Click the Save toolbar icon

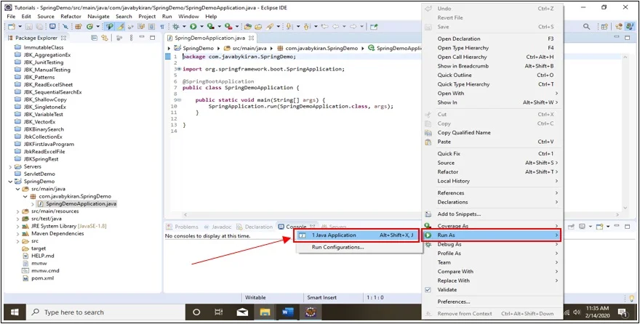29,26
